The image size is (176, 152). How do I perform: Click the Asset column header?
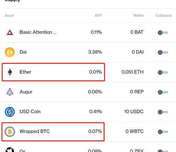9,15
